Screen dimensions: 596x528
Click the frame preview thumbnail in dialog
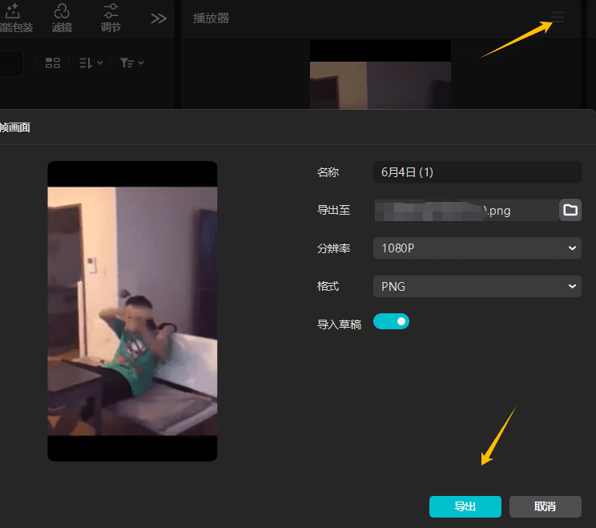click(x=132, y=311)
